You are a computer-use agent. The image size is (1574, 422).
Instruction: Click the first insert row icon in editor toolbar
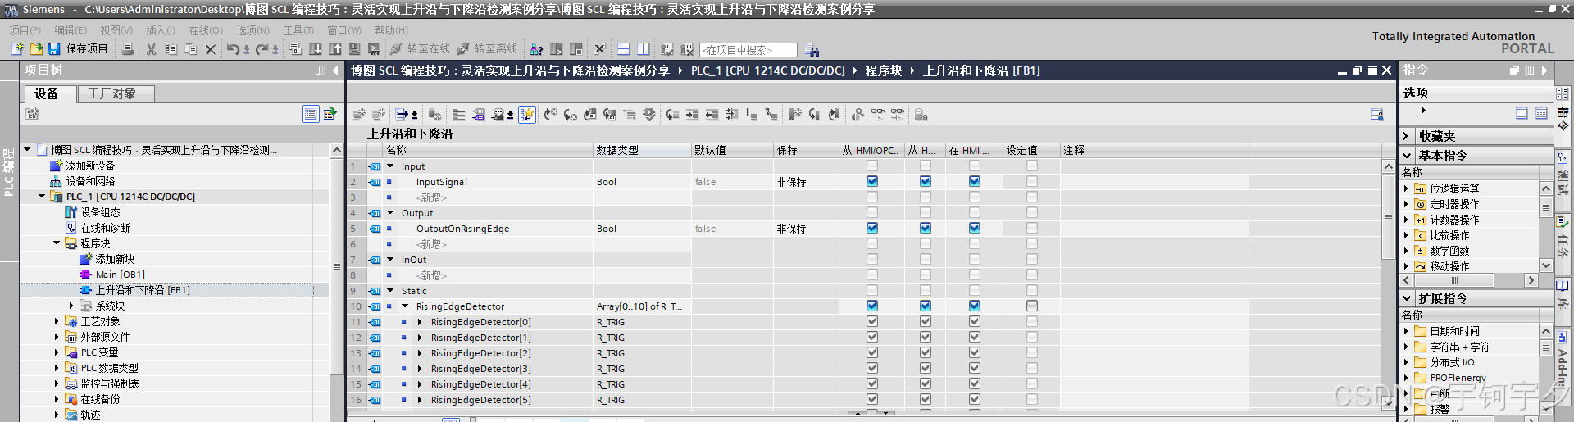[x=358, y=115]
